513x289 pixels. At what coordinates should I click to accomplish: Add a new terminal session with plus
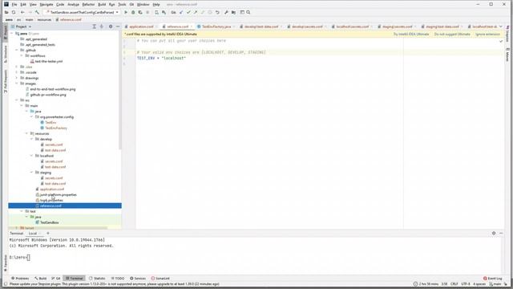pos(48,234)
